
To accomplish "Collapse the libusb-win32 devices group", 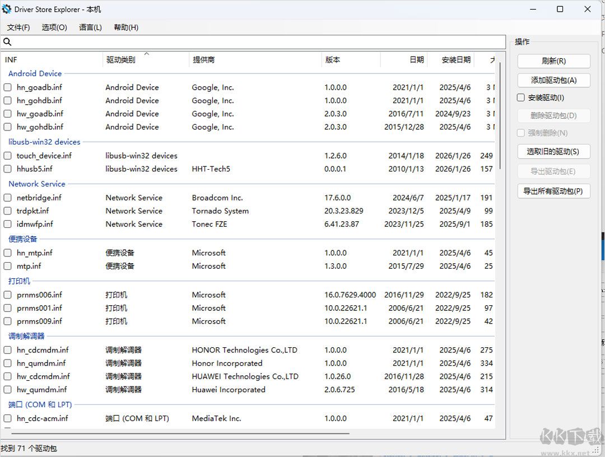I will coord(44,142).
